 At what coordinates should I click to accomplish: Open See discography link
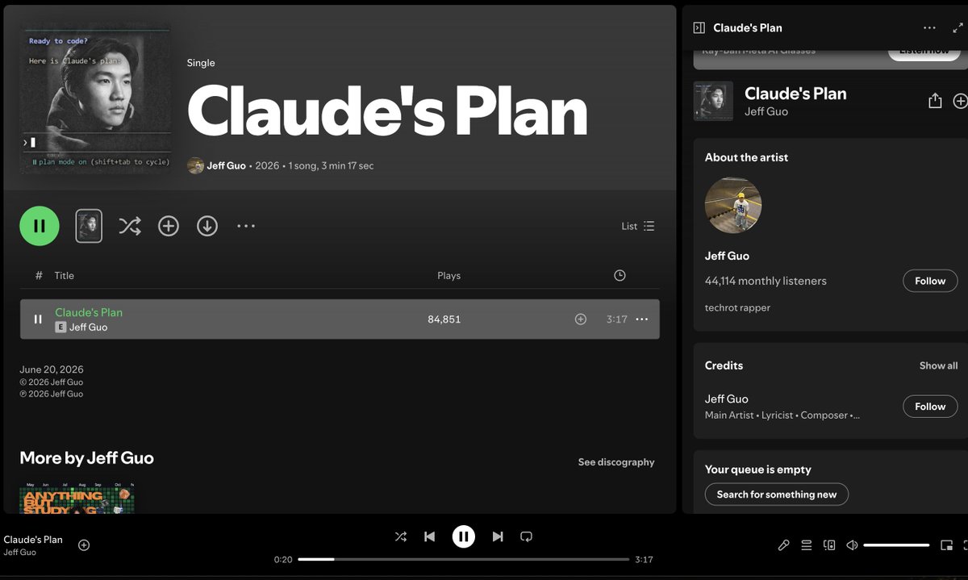tap(616, 462)
